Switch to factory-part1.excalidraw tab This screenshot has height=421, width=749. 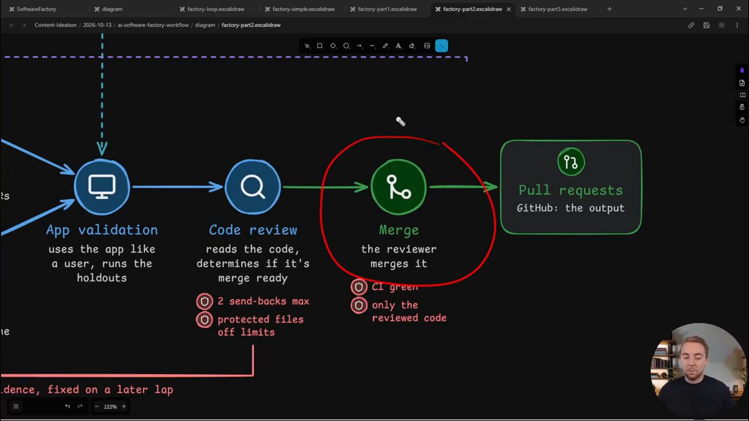[x=387, y=9]
